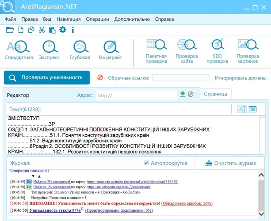Select Стандартная check mode
Image resolution: width=271 pixels, height=221 pixels.
click(x=19, y=50)
